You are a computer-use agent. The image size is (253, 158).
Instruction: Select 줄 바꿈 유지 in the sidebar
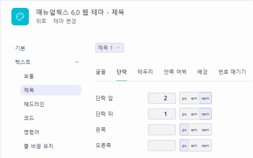tap(39, 146)
